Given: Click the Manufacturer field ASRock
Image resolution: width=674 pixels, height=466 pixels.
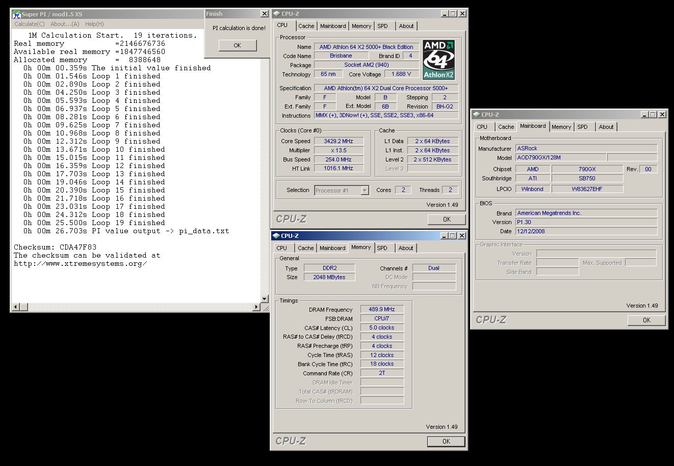Looking at the screenshot, I should [586, 148].
